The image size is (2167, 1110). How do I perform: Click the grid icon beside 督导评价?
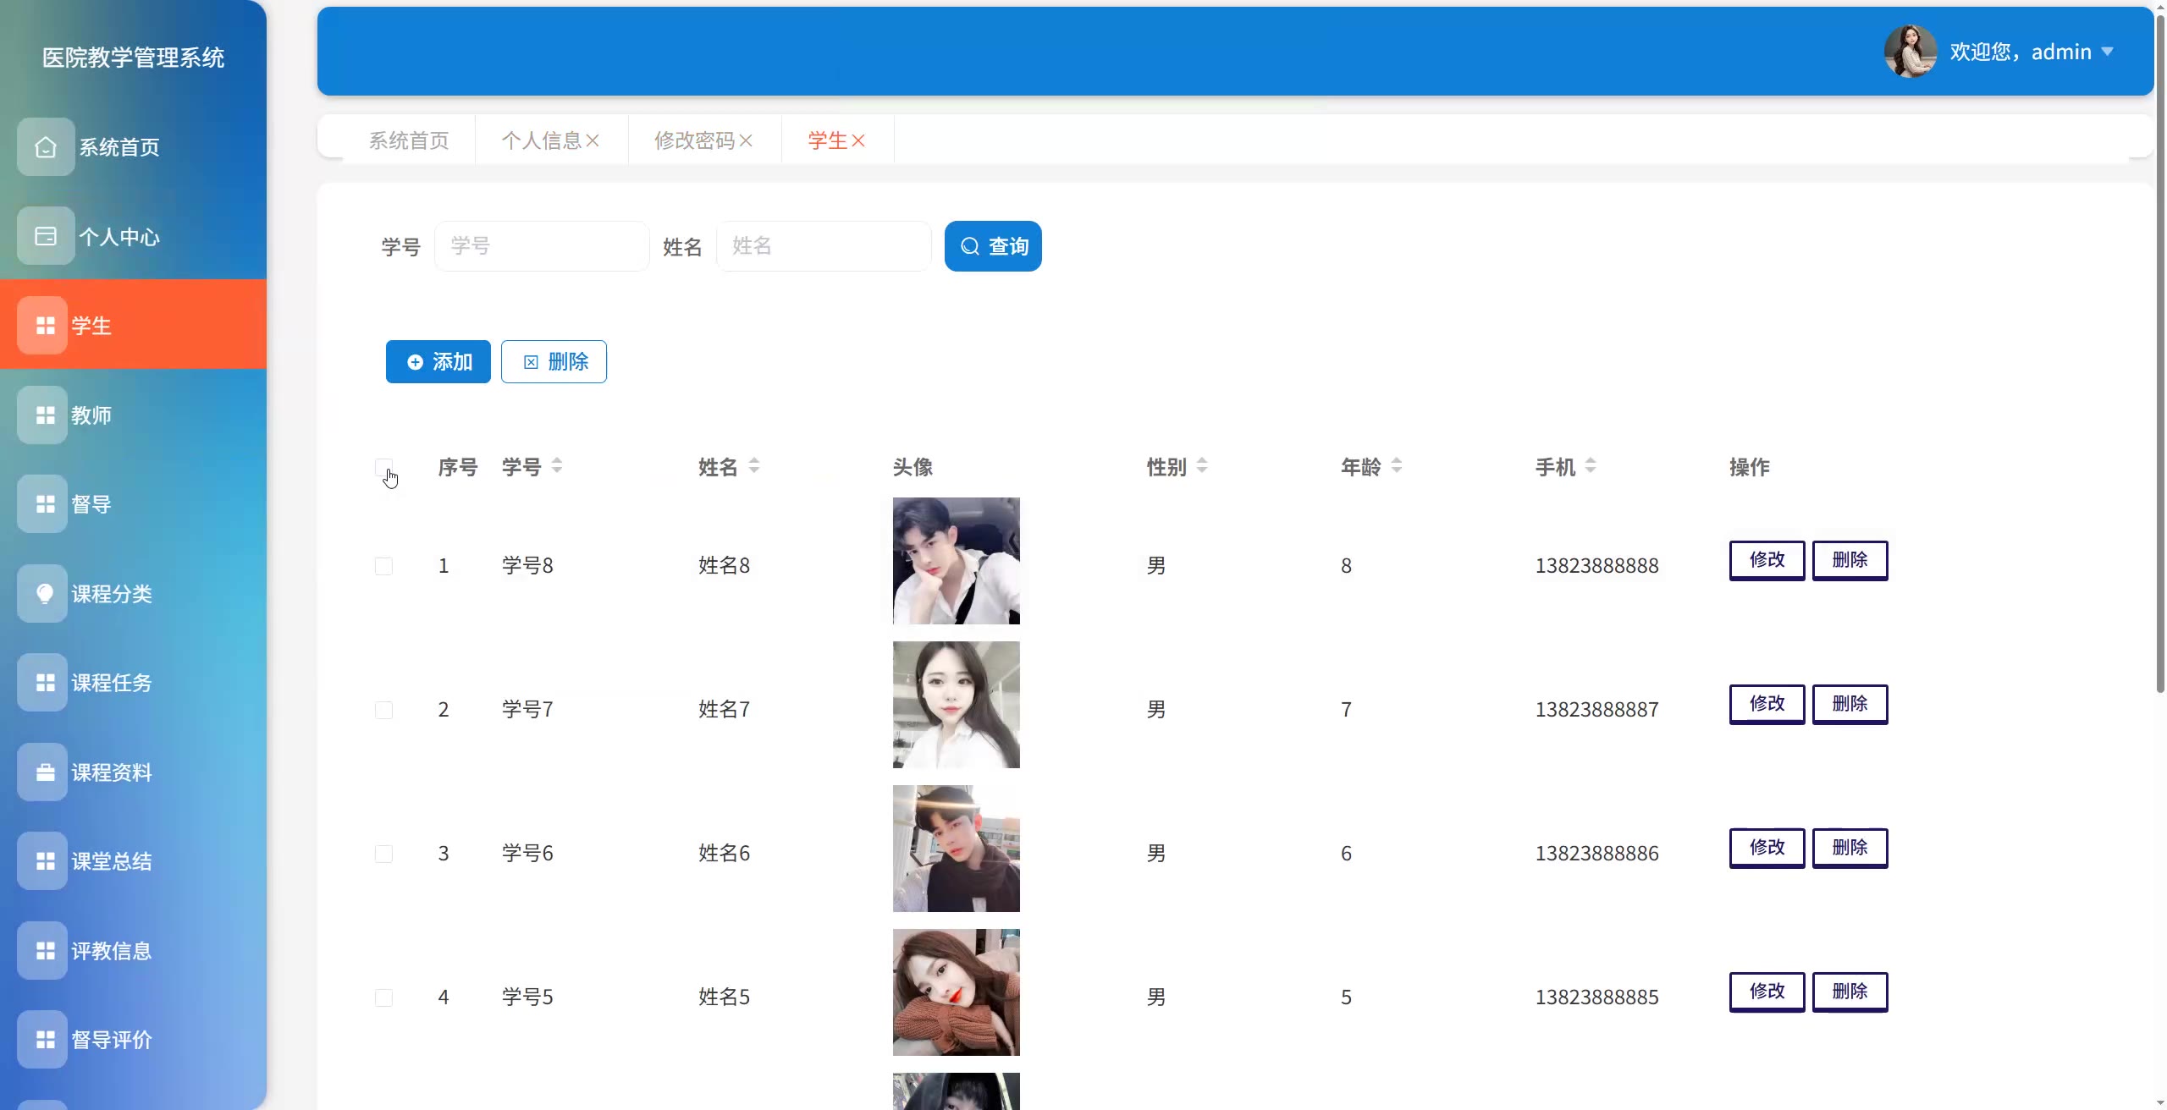[46, 1039]
